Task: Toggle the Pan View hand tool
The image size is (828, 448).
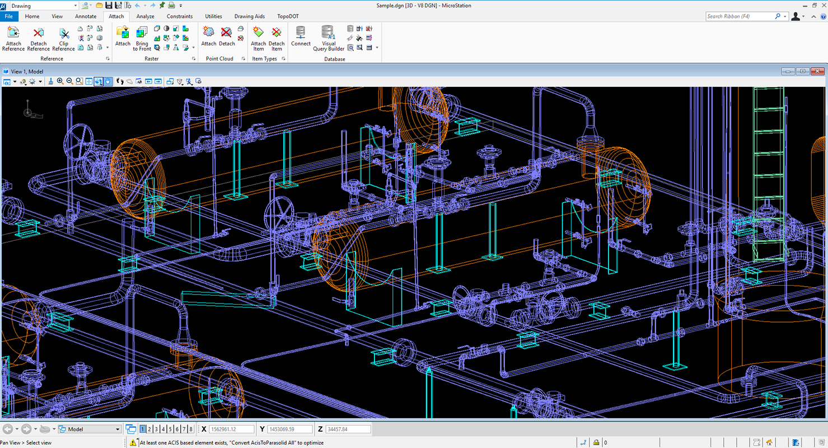Action: [x=108, y=81]
